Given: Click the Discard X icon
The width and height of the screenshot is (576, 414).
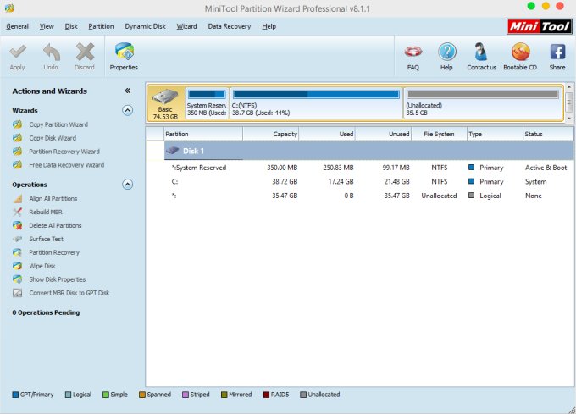Looking at the screenshot, I should tap(85, 52).
